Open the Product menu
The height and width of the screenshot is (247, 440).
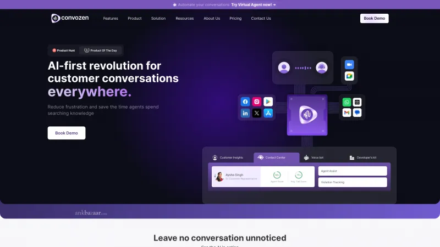click(x=135, y=19)
